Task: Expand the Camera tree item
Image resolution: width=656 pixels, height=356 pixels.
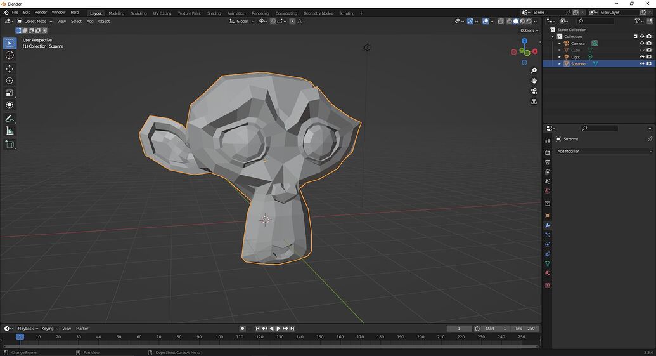Action: pos(560,44)
